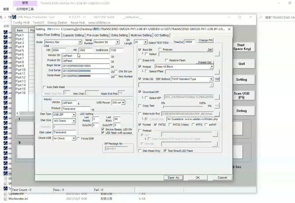295x203 pixels.
Task: Switch to the Capacity Setting tab
Action: tap(73, 35)
